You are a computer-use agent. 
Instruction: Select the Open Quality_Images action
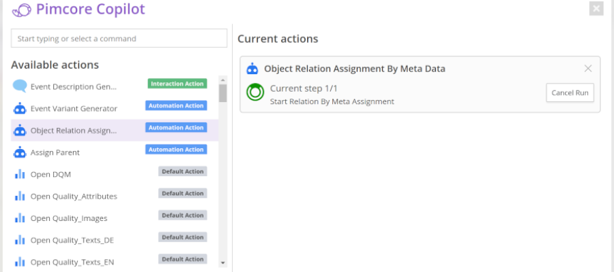point(115,218)
